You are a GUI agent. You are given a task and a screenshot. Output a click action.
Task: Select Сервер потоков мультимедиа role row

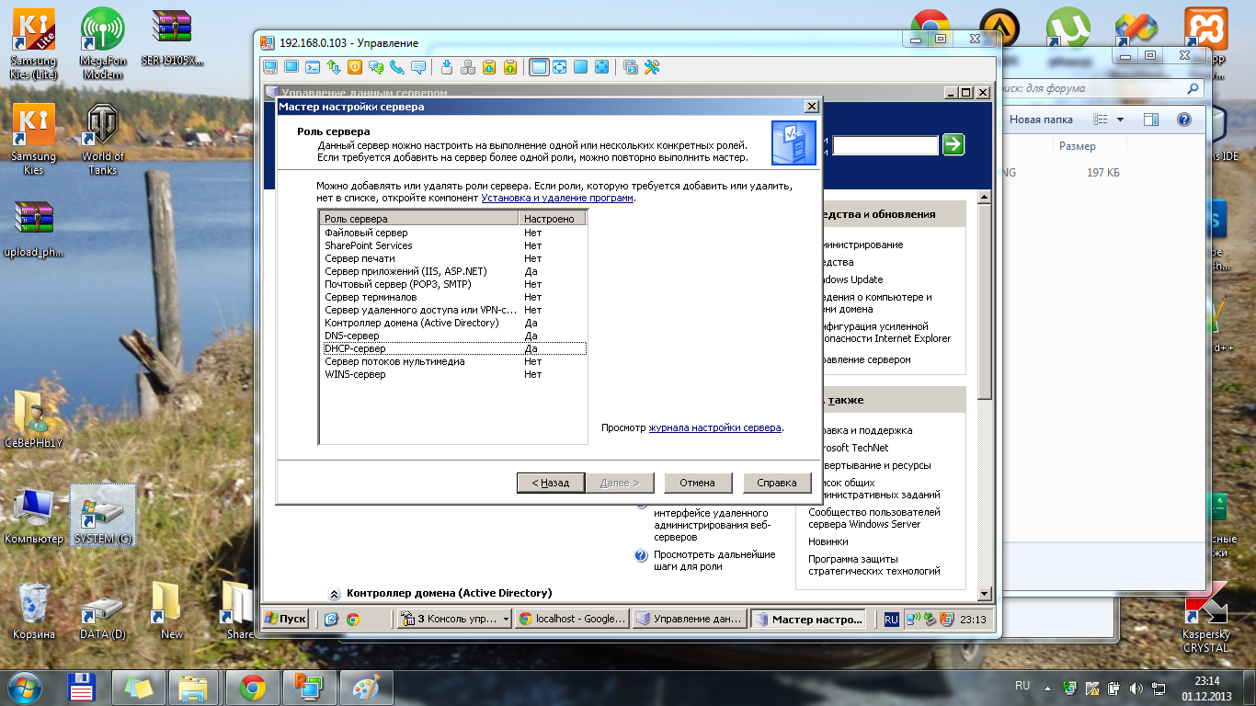[x=452, y=361]
